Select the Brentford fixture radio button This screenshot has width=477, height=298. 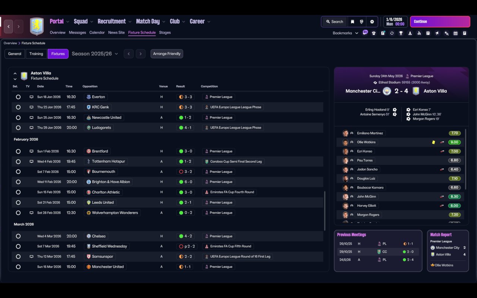tap(18, 151)
